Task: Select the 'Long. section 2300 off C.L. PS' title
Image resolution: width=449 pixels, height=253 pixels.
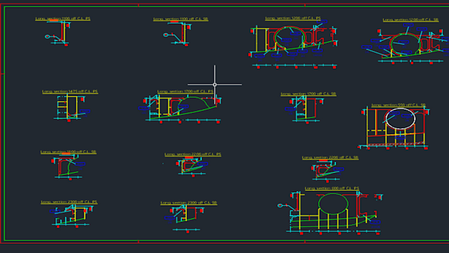Action: [x=69, y=202]
